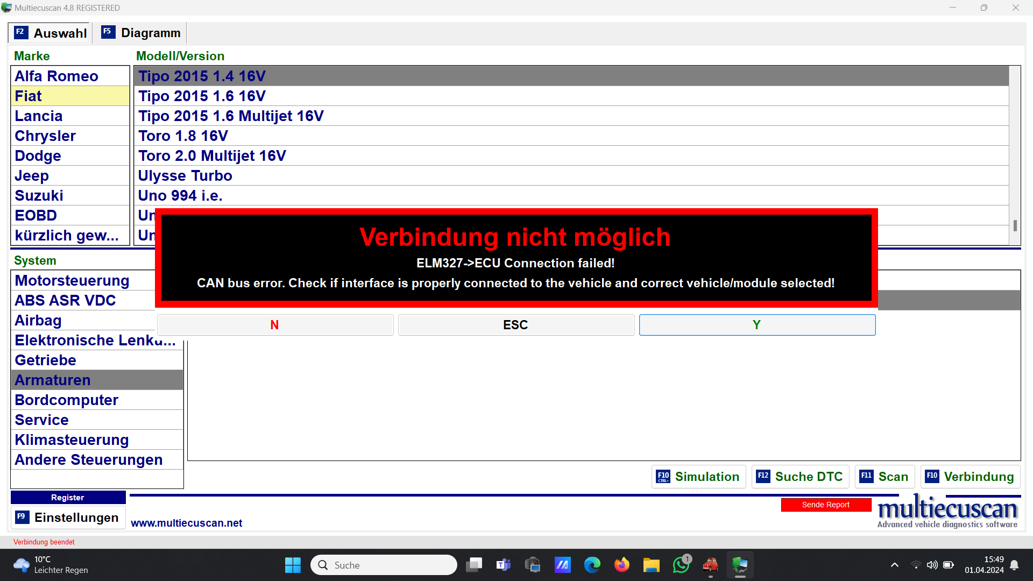Open www.multiecuscan.net link
Viewport: 1033px width, 581px height.
coord(186,523)
